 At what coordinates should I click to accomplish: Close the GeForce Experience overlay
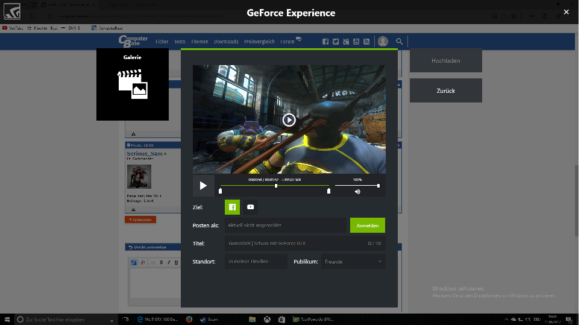pyautogui.click(x=566, y=12)
